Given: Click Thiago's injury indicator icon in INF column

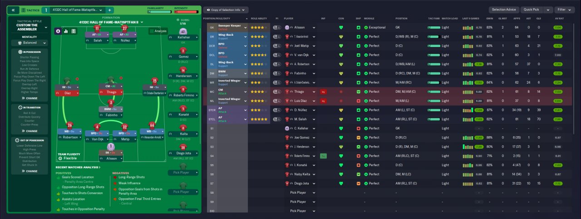Looking at the screenshot, I should pos(323,91).
